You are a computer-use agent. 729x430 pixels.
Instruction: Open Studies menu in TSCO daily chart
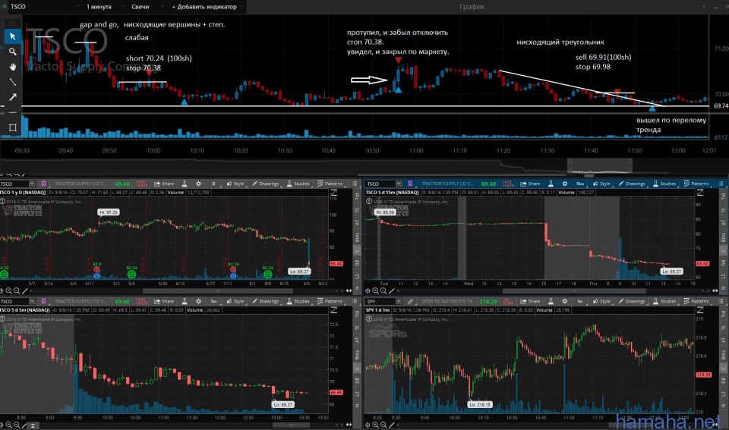[298, 184]
